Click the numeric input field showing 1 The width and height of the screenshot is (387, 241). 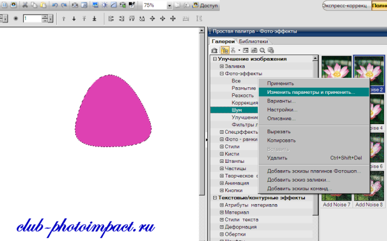[32, 19]
